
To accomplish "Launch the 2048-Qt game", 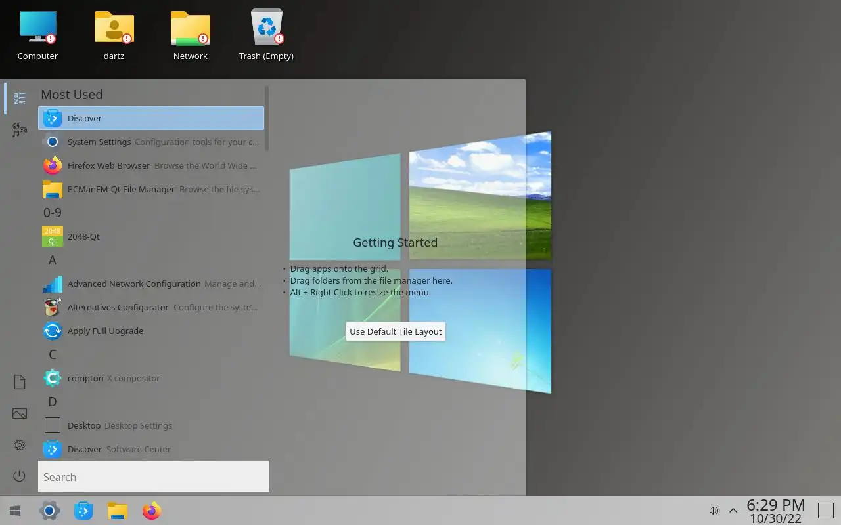I will coord(151,236).
